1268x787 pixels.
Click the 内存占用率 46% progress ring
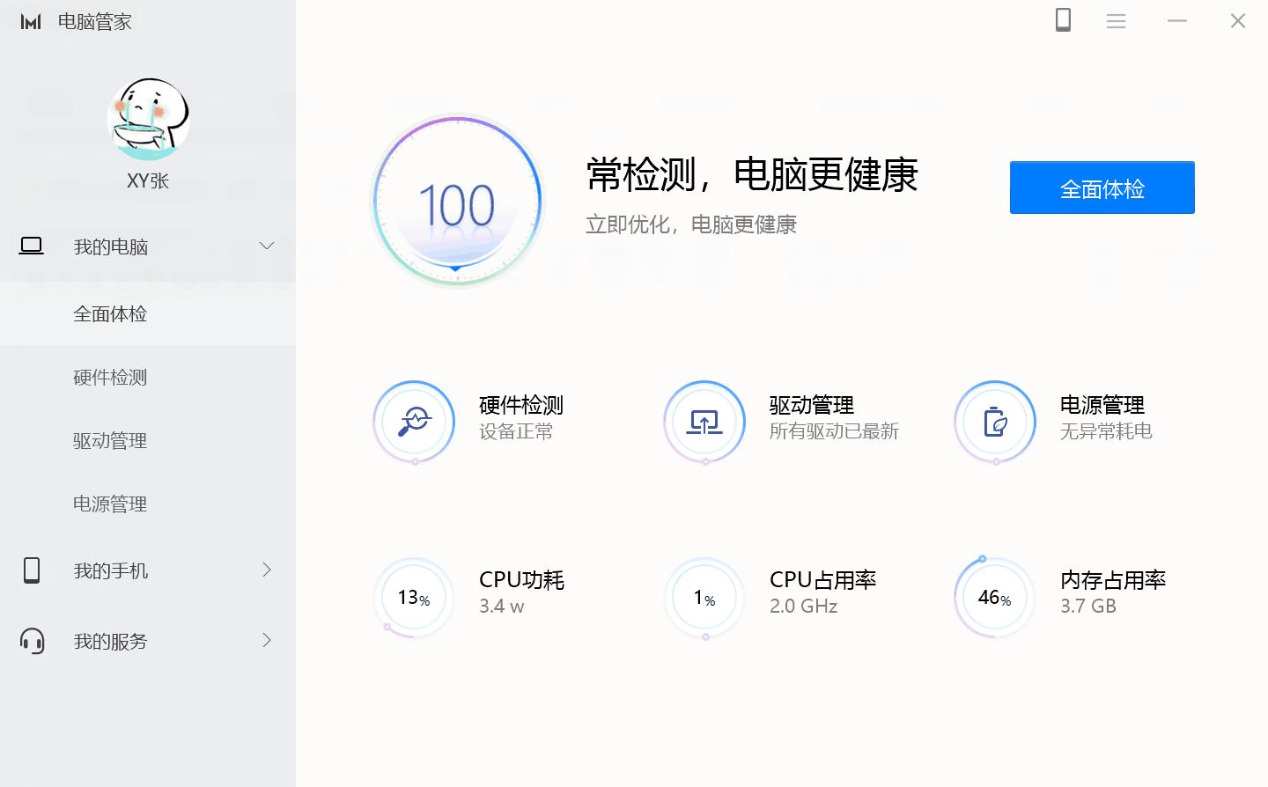click(994, 597)
